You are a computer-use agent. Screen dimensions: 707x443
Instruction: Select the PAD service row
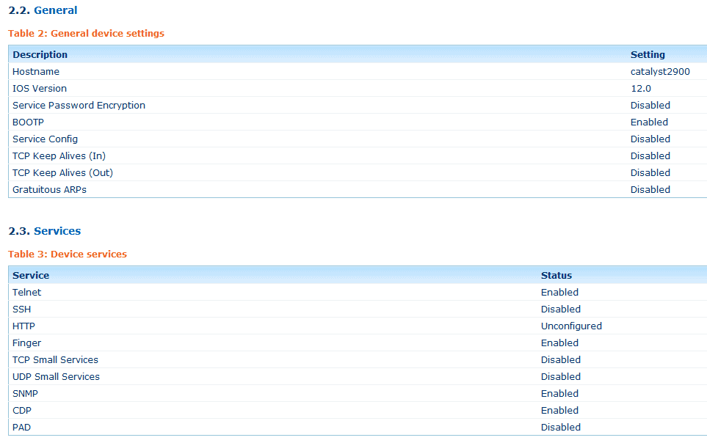358,427
